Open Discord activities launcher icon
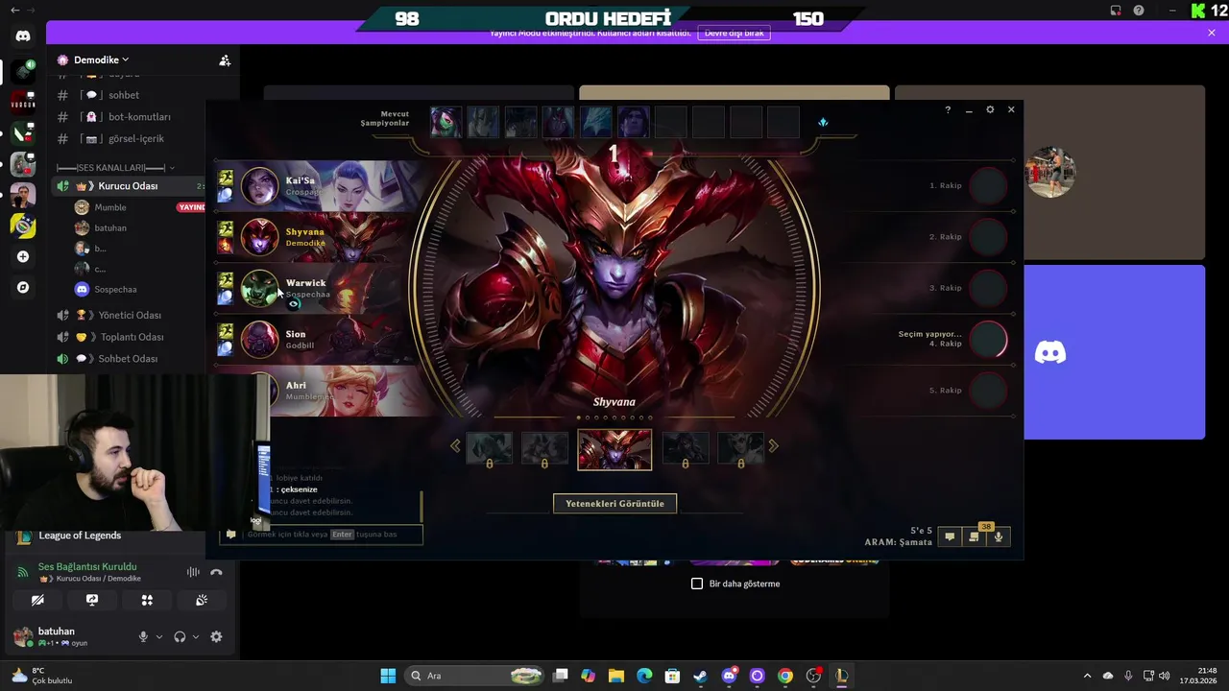The width and height of the screenshot is (1229, 691). click(147, 600)
